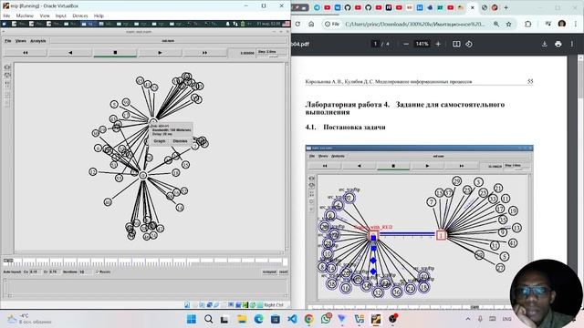Open VirtualBox Machine menu
Screen dimensions: 584x328
[25, 16]
